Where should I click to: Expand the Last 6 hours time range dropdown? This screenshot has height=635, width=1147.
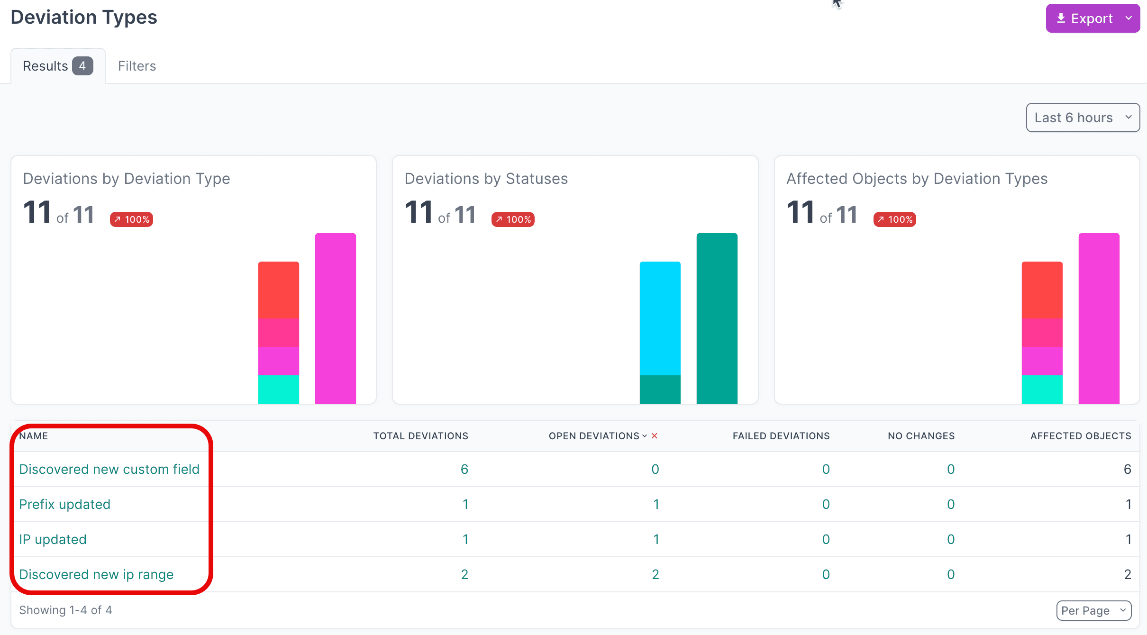click(x=1083, y=118)
